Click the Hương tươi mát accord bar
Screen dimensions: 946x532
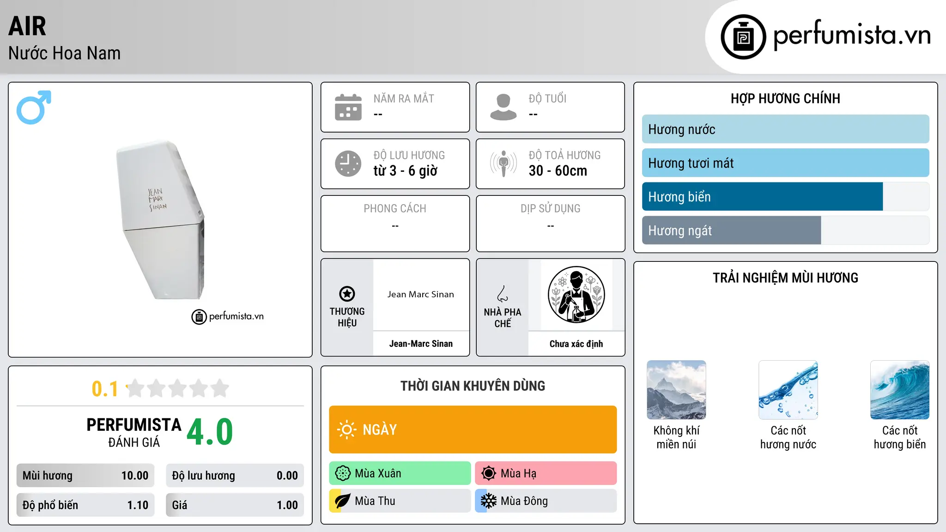[x=786, y=163]
